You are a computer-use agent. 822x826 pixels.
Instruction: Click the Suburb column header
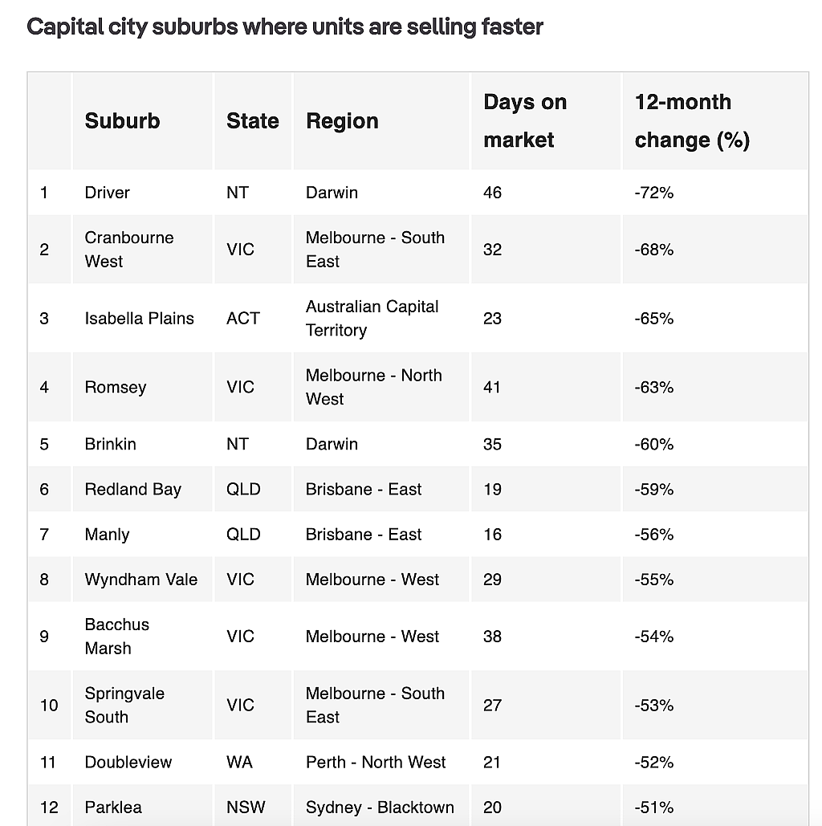coord(142,121)
